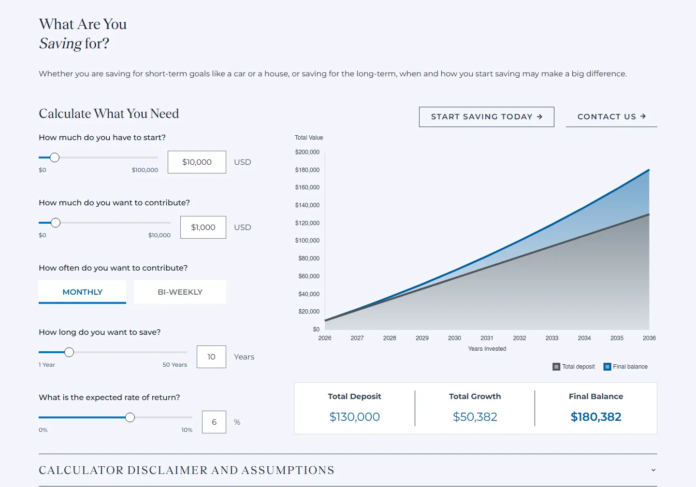Click the arrow on Start Saving Today
The height and width of the screenshot is (487, 696).
coord(540,117)
